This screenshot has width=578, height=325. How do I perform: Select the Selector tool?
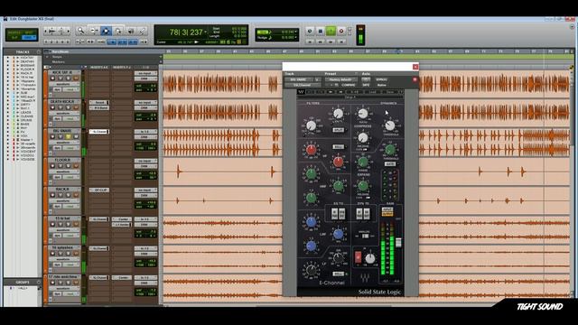tap(106, 31)
